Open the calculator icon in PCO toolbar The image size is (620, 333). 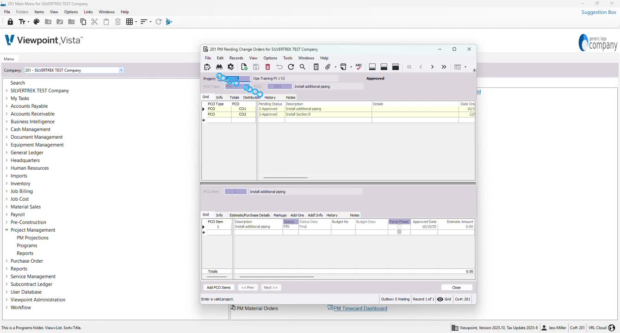[316, 67]
